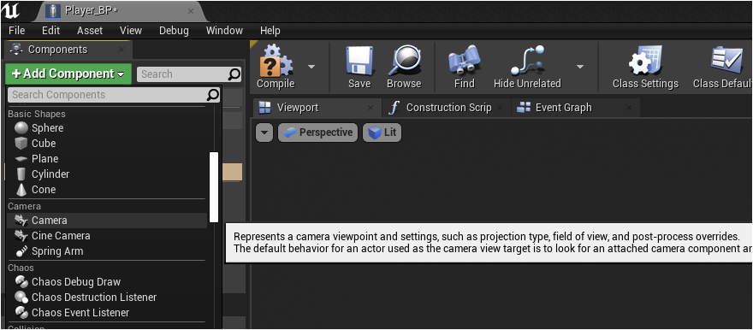The image size is (753, 330).
Task: Switch to the Event Graph tab
Action: point(563,108)
